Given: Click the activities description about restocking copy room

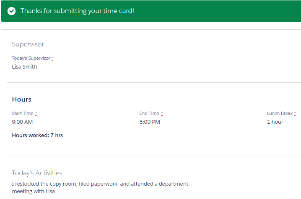Looking at the screenshot, I should coord(100,188).
